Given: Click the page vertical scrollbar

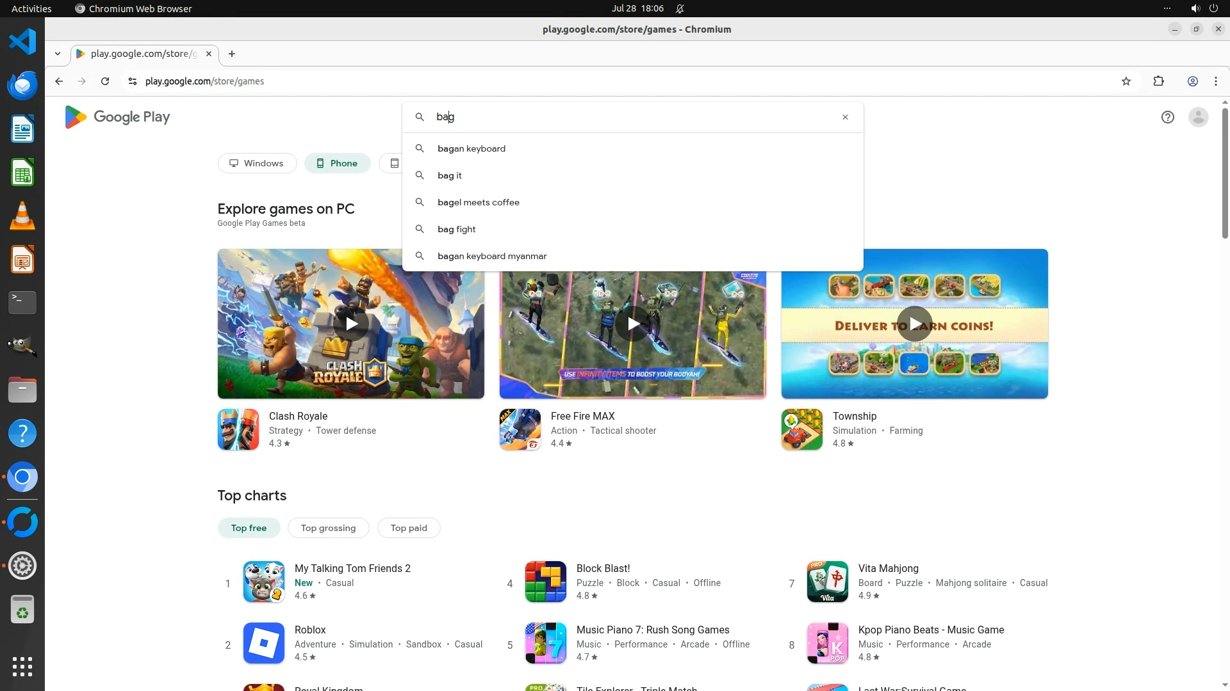Looking at the screenshot, I should coord(1224,173).
